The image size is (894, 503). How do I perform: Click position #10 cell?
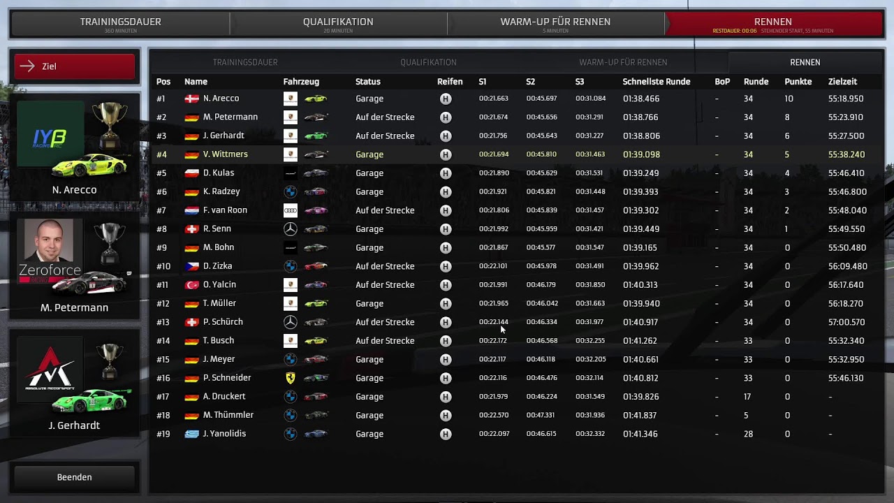click(x=163, y=266)
